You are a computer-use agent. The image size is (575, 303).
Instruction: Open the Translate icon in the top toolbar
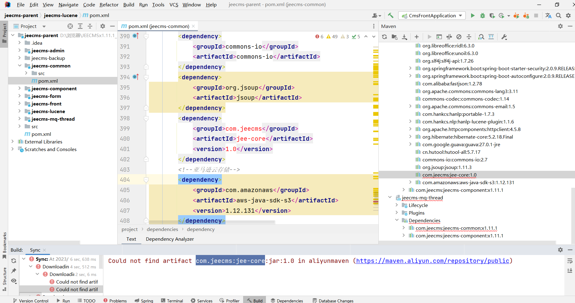click(x=548, y=15)
